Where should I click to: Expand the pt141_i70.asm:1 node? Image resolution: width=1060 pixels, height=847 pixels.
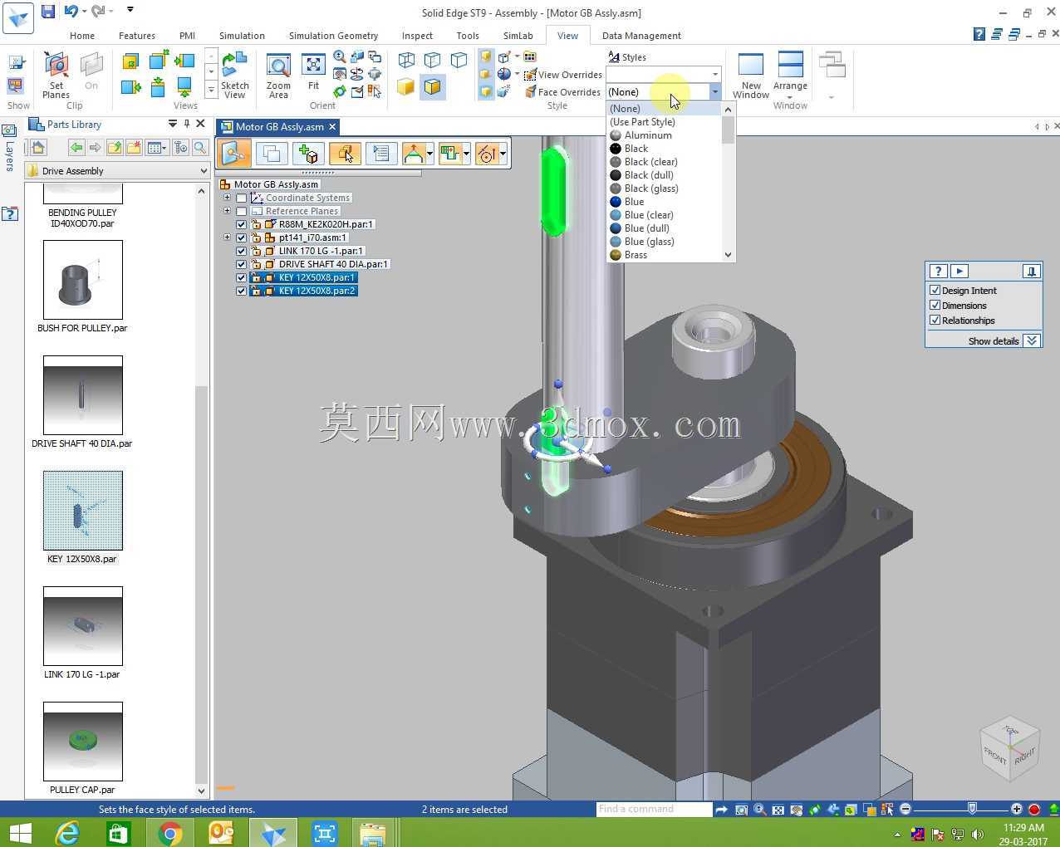coord(227,237)
